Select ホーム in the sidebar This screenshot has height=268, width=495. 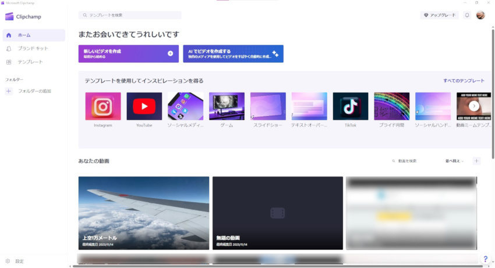click(33, 36)
